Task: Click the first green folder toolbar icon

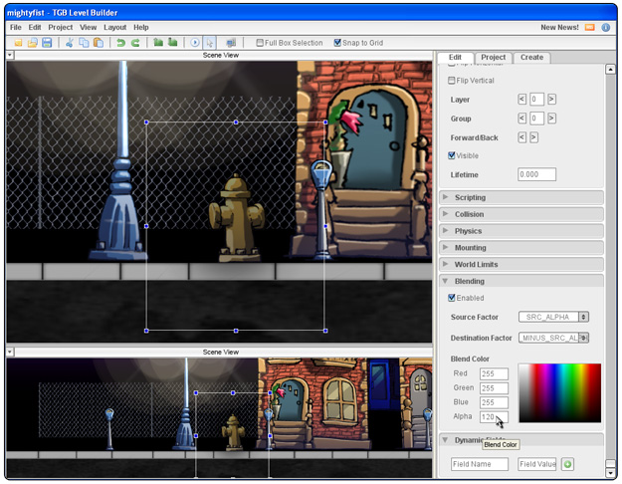Action: tap(158, 43)
